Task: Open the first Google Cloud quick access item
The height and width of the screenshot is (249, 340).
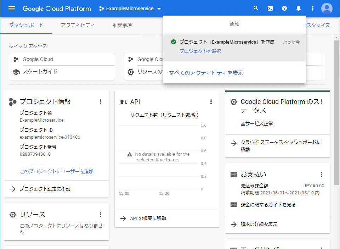Action: 62,59
